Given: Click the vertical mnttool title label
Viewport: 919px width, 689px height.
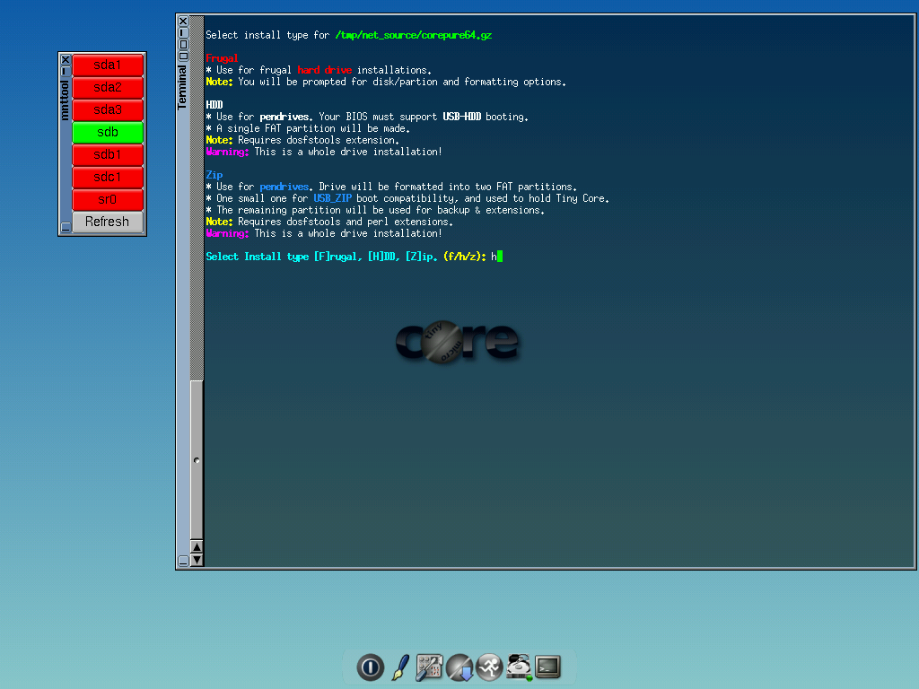Looking at the screenshot, I should (65, 100).
